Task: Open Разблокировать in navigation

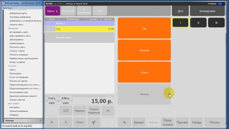Action: pyautogui.click(x=17, y=43)
